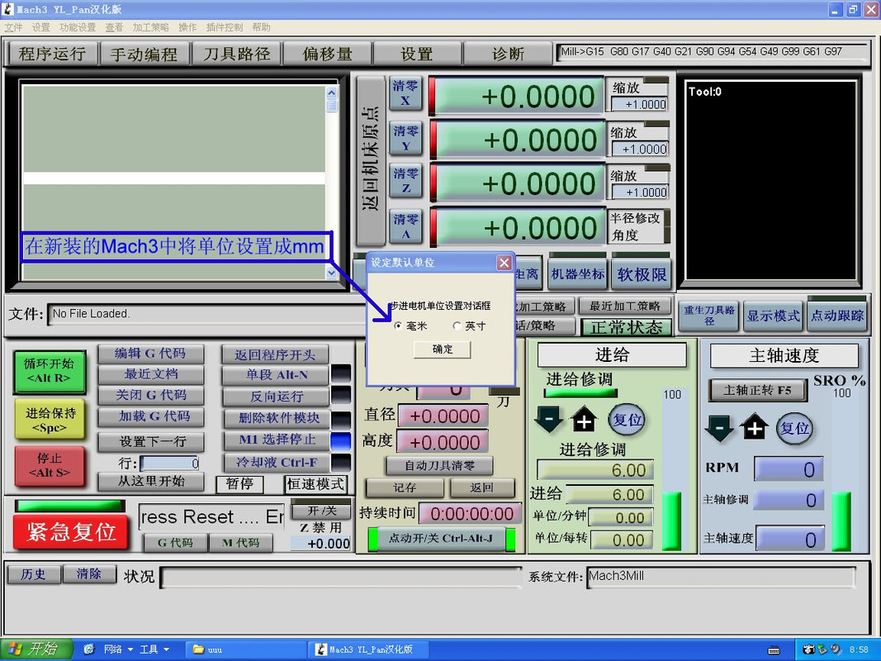
Task: Switch to 手动编程 tab
Action: [x=144, y=54]
